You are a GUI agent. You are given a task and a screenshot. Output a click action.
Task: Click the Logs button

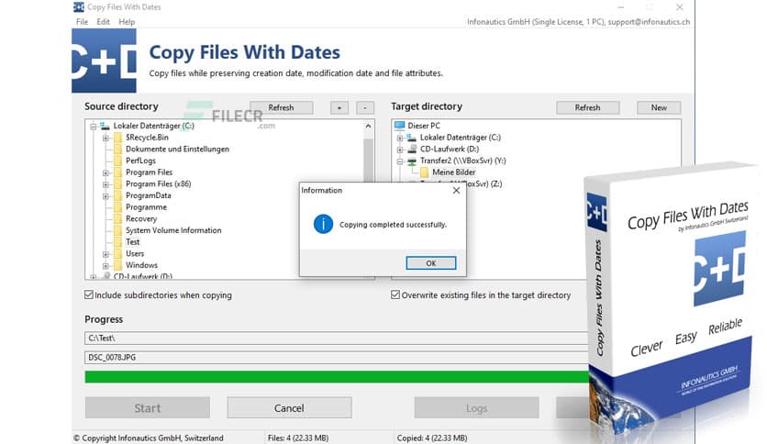476,408
